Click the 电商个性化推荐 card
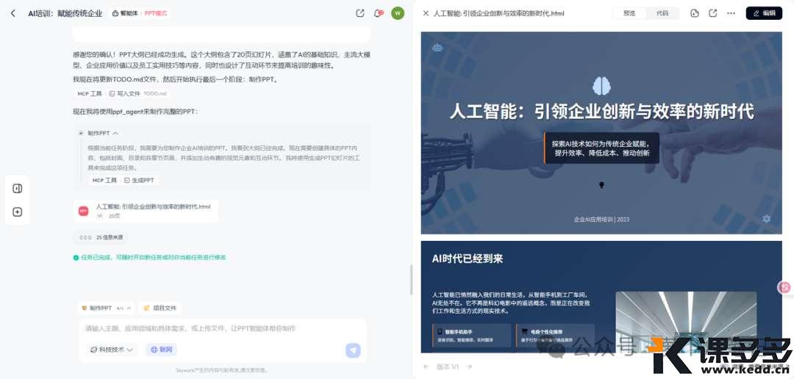Viewport: 794px width, 379px height. 555,336
